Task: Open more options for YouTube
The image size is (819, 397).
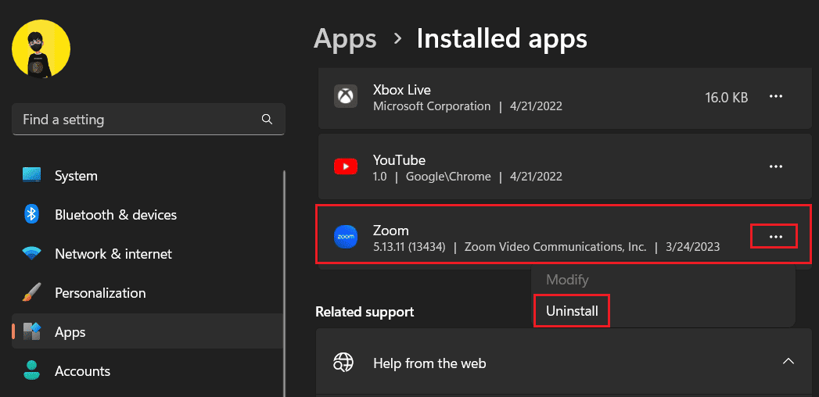Action: pyautogui.click(x=776, y=166)
